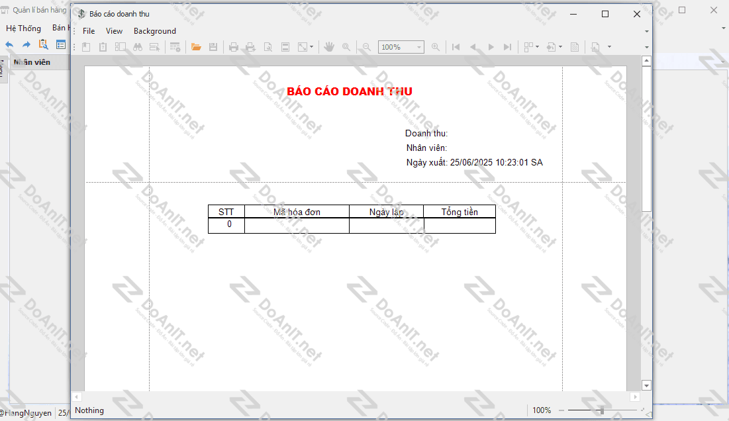Click the status bar zoom-out minus button
Screen dimensions: 729x421
coord(561,410)
